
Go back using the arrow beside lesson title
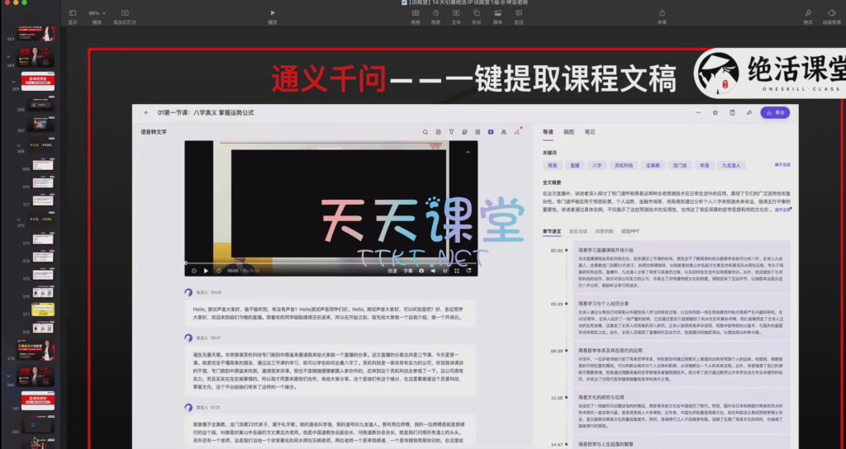coord(146,112)
